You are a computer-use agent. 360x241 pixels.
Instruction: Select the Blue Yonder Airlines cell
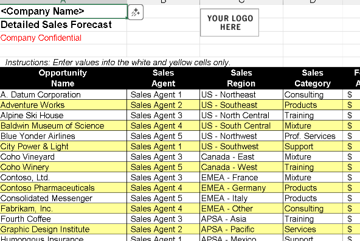click(x=63, y=136)
